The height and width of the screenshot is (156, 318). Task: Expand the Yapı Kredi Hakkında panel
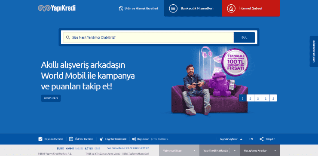220,150
